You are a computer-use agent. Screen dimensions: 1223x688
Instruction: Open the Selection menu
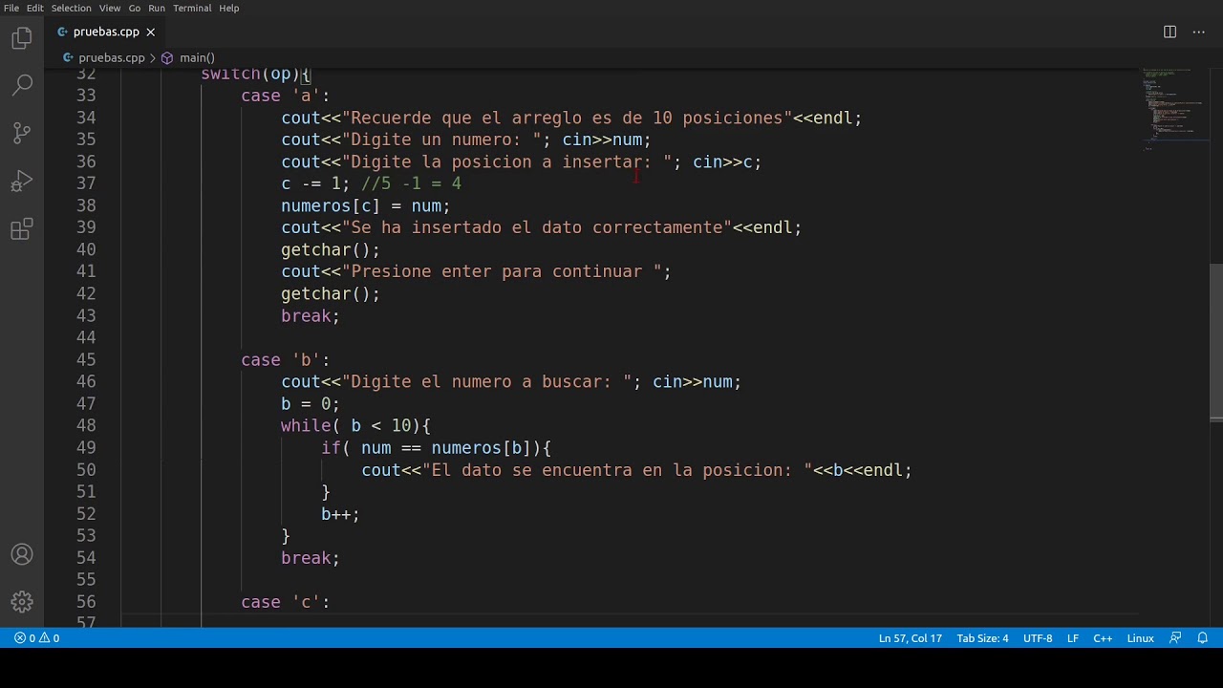tap(72, 8)
